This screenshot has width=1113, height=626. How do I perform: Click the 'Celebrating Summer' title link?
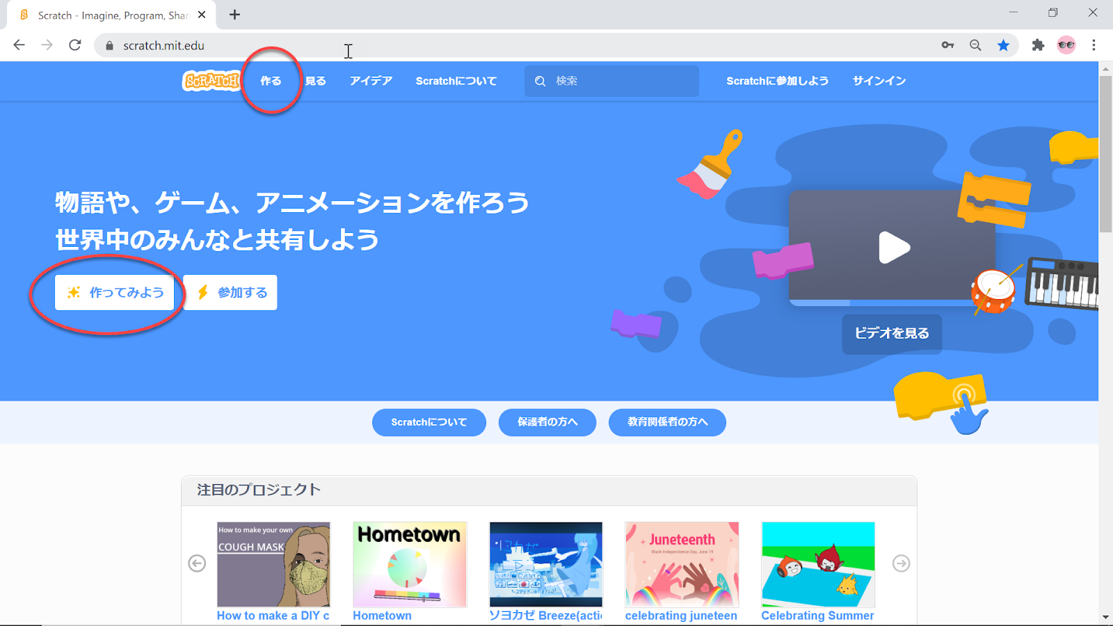pyautogui.click(x=817, y=616)
